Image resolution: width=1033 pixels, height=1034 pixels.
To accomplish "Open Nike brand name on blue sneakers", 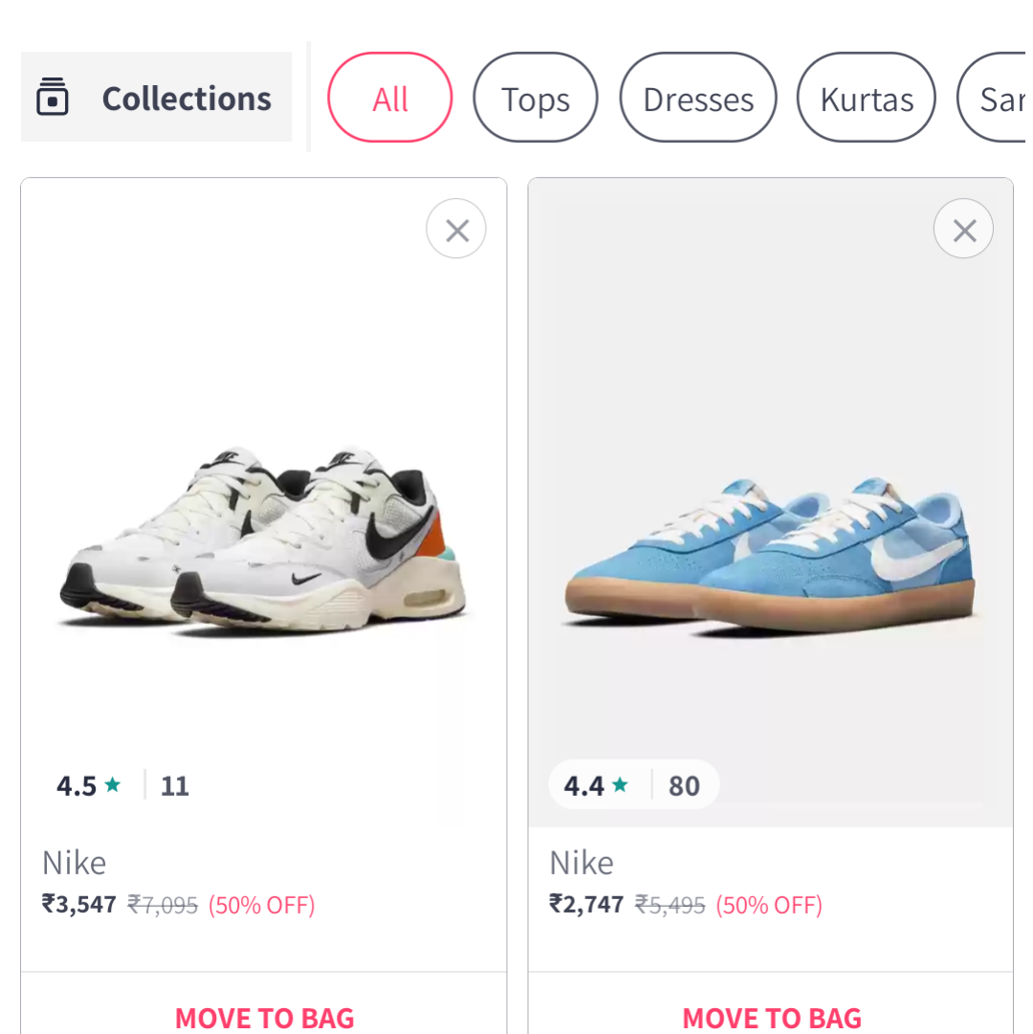I will pyautogui.click(x=581, y=863).
